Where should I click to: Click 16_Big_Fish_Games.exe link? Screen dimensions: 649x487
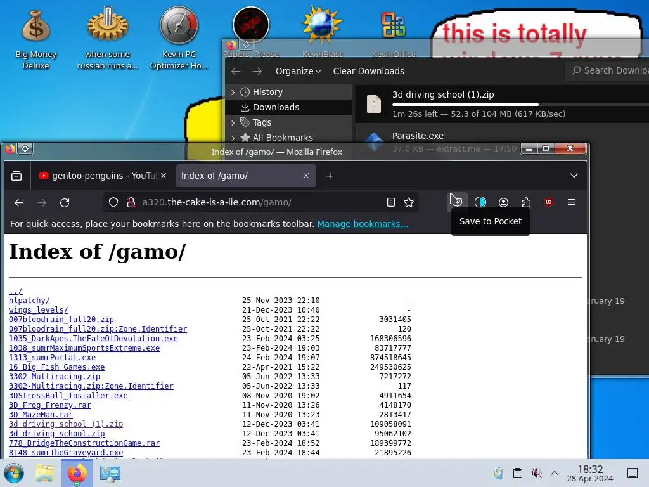[56, 367]
